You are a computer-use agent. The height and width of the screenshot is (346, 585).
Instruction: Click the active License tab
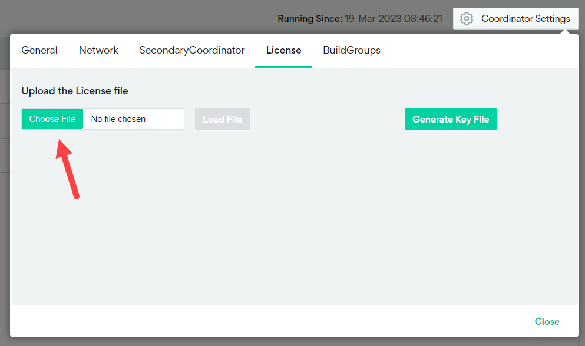[283, 51]
